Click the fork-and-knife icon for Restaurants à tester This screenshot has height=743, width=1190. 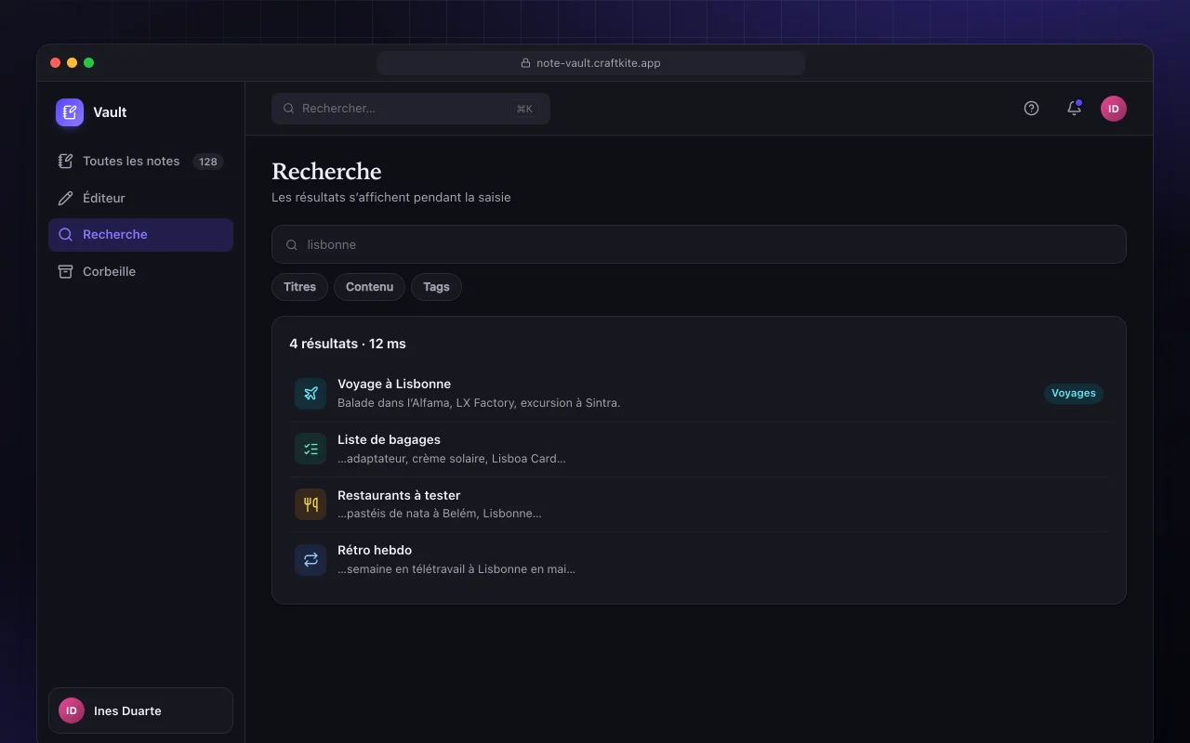[311, 504]
